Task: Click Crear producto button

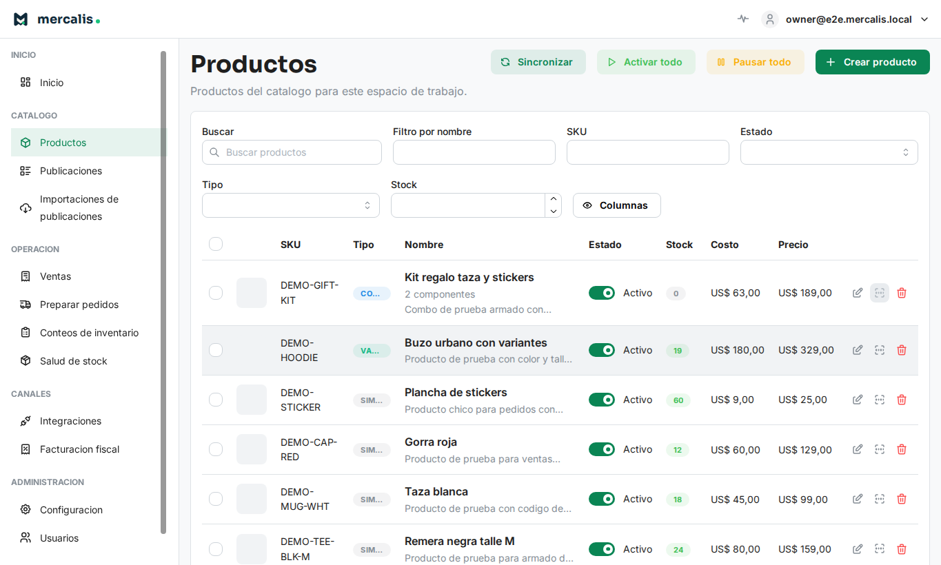Action: (873, 62)
